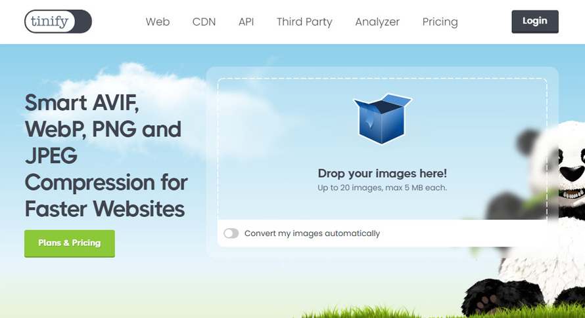Navigate to Pricing in the top menu
585x318 pixels.
(440, 22)
